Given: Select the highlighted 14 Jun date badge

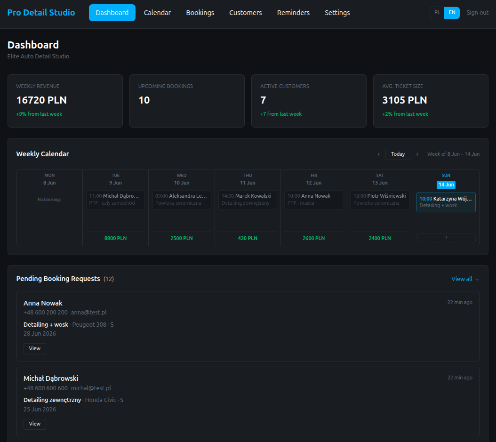Looking at the screenshot, I should tap(446, 185).
